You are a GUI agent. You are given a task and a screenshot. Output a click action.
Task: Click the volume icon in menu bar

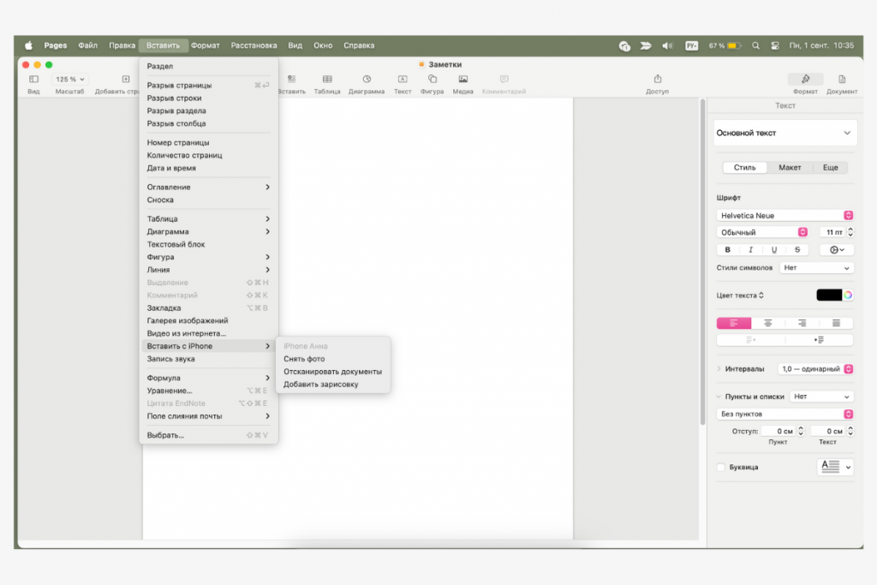tap(667, 45)
